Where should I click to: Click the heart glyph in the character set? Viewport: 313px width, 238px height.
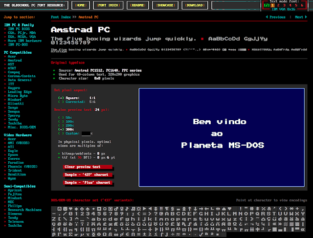click(71, 209)
